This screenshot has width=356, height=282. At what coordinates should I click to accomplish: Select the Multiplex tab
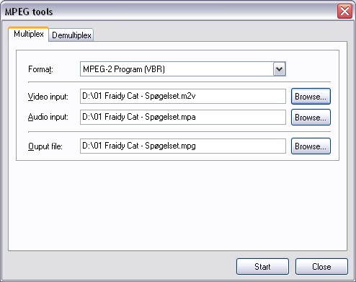(x=29, y=34)
